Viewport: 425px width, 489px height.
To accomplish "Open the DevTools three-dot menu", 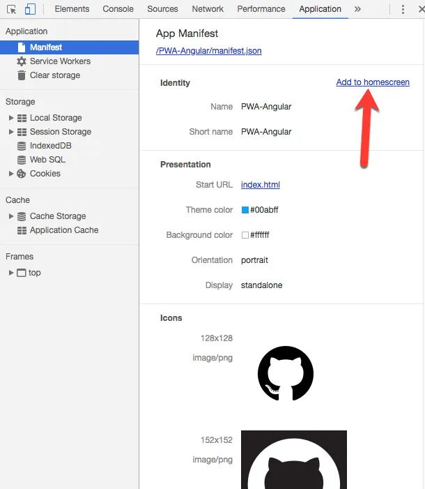I will tap(403, 9).
